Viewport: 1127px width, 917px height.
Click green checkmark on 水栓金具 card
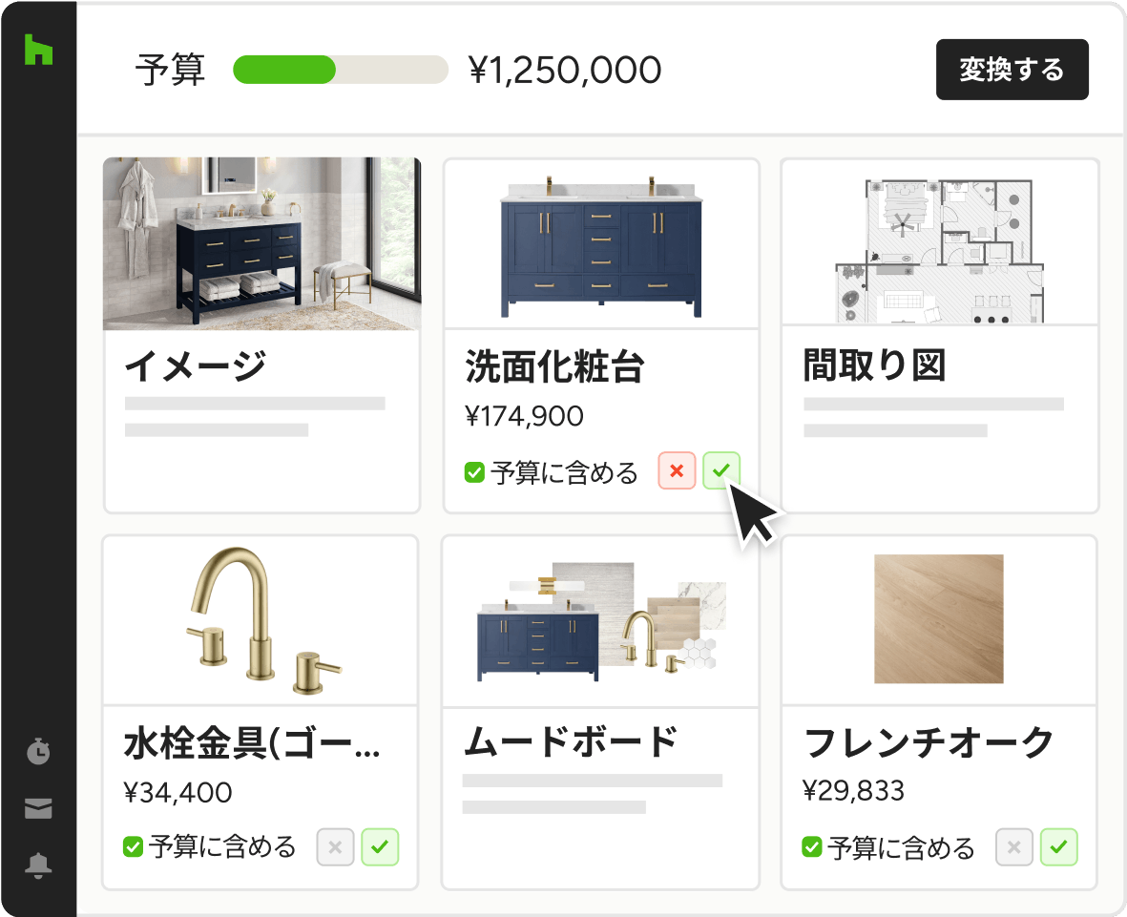(x=380, y=846)
